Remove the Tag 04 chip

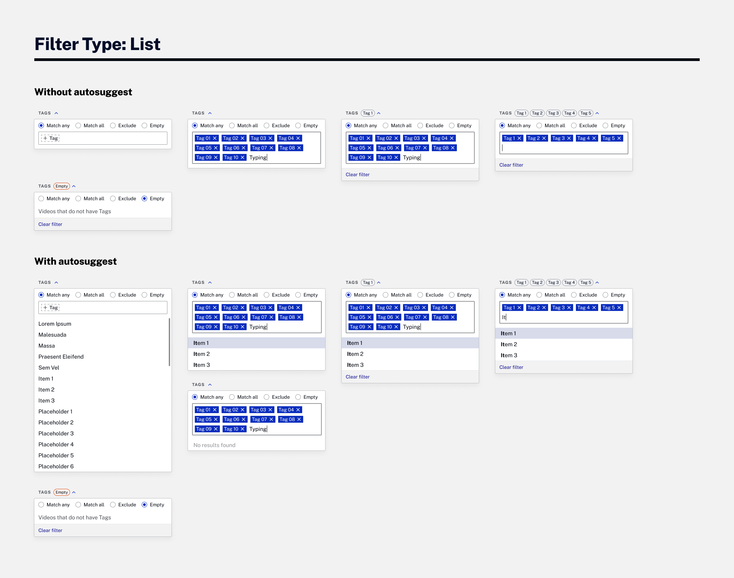(298, 138)
